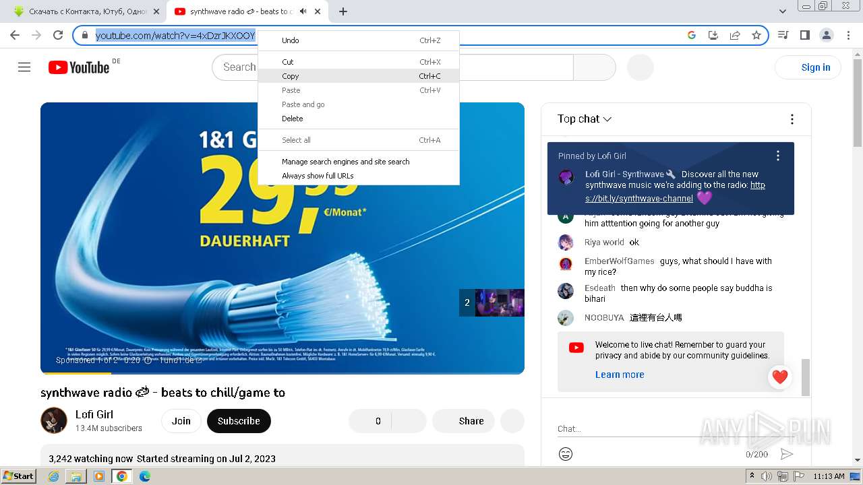Screen dimensions: 863x485
Task: Click the 11:13 AM taskbar clock
Action: (829, 476)
